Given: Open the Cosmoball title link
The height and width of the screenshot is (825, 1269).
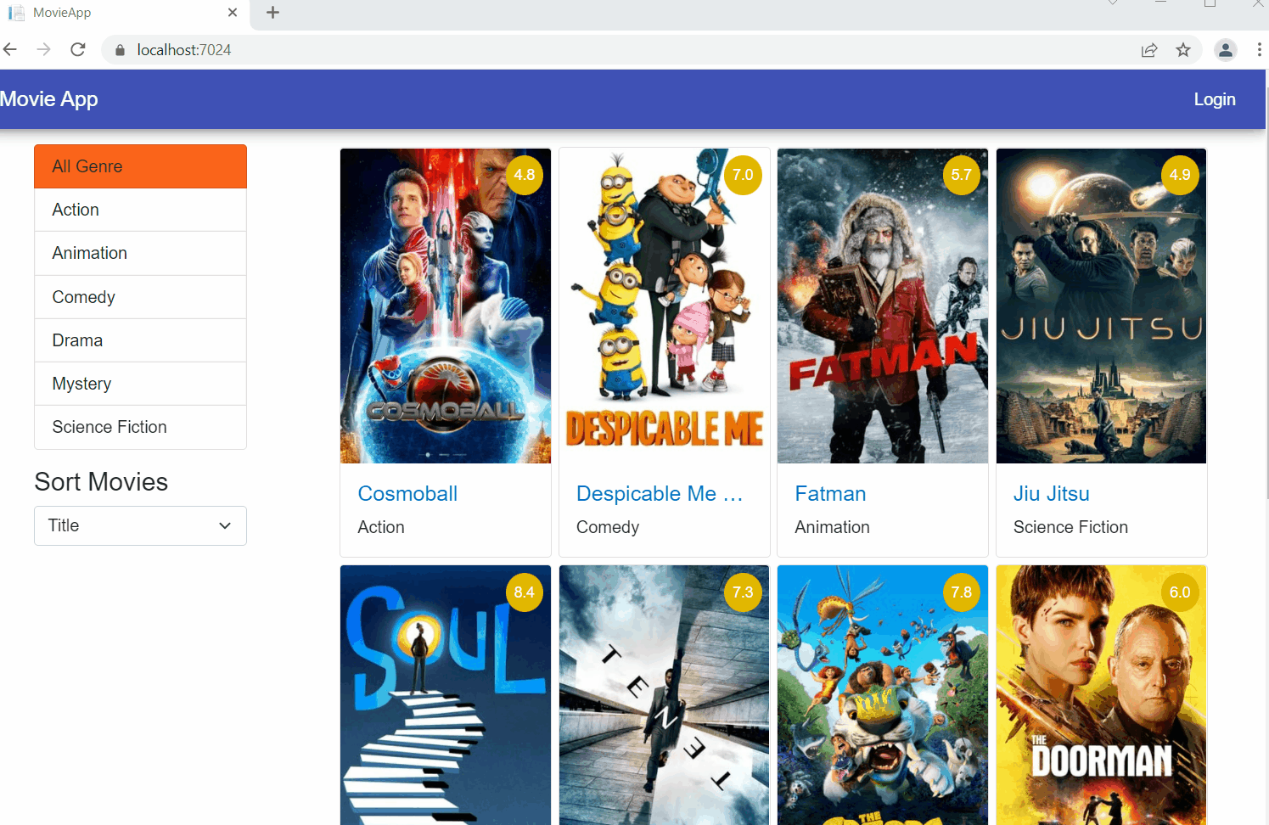Looking at the screenshot, I should click(x=407, y=493).
